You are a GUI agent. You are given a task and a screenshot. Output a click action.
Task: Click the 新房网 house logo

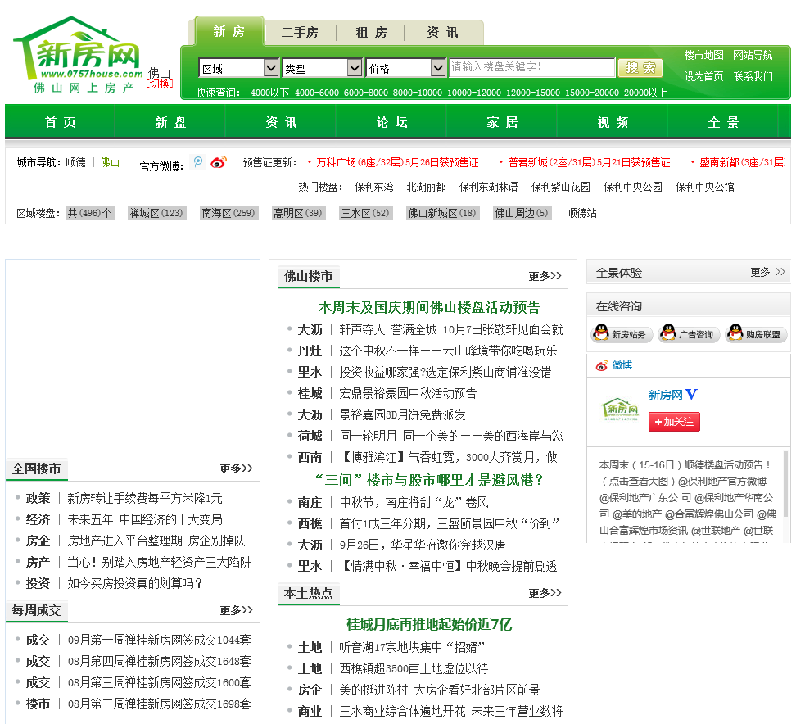pyautogui.click(x=79, y=55)
